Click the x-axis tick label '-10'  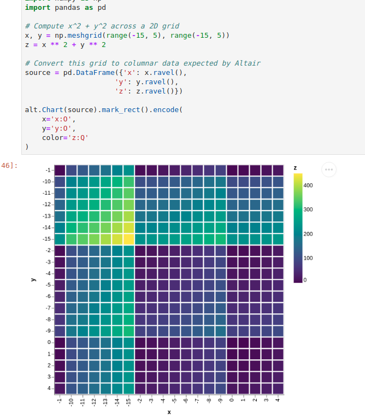click(x=71, y=402)
